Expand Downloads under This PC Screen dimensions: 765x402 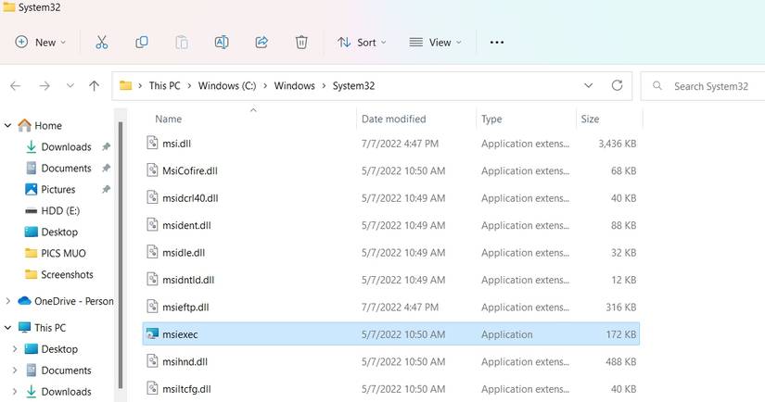coord(15,391)
